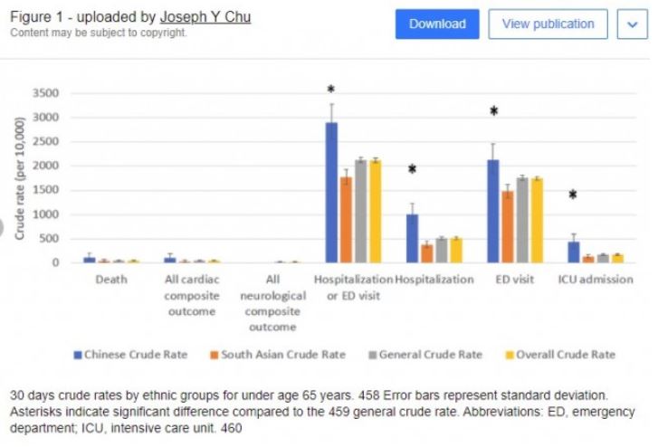Viewport: 658px width, 447px height.
Task: Click the asterisk above Hospitalization bars
Action: click(412, 170)
